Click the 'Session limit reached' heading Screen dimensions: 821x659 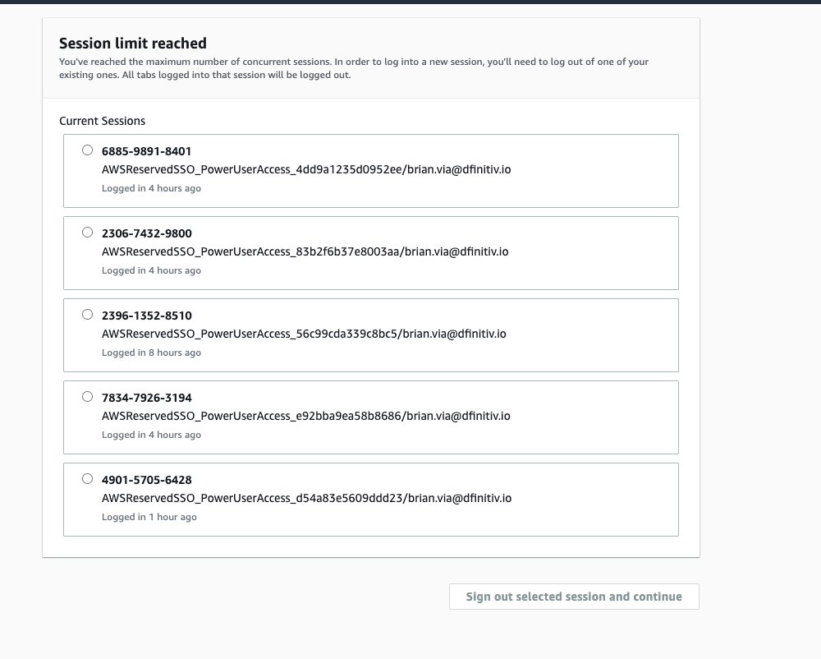tap(133, 43)
